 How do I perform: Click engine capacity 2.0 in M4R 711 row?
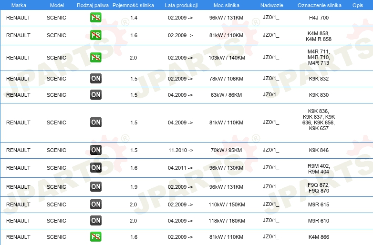133,58
